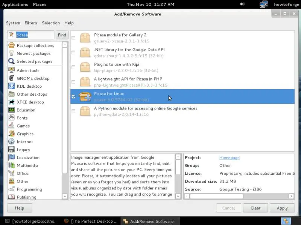Click the XFCE desktop mouse icon
The width and height of the screenshot is (301, 225).
pos(12,102)
